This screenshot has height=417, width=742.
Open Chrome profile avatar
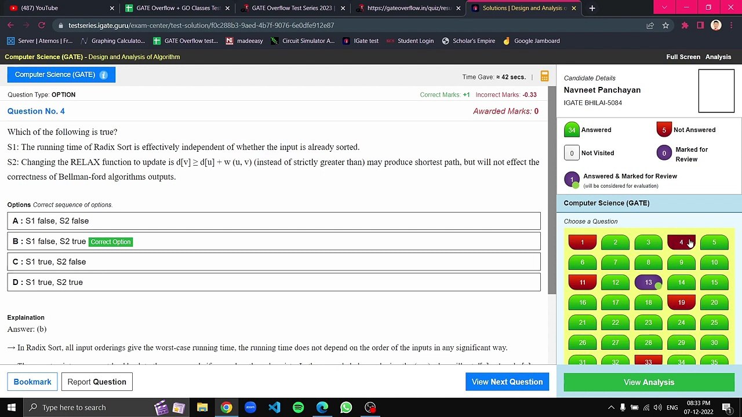(x=716, y=25)
